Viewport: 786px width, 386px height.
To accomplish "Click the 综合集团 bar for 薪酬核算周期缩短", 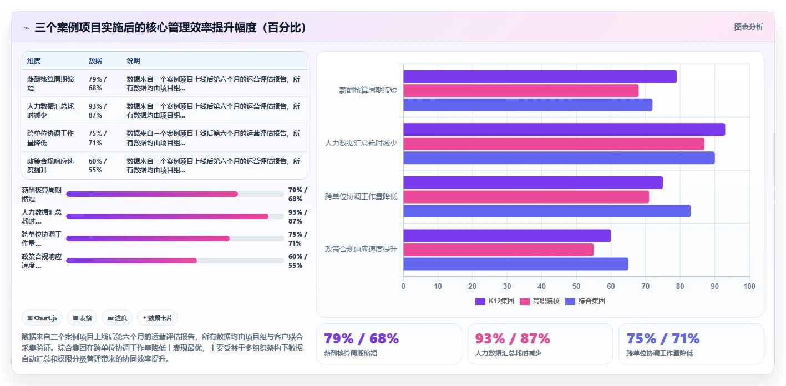I will [x=528, y=105].
